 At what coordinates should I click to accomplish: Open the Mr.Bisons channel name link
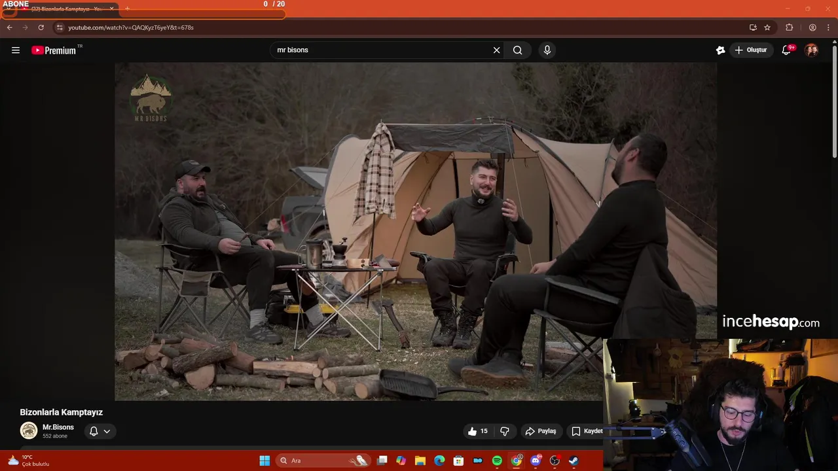coord(58,427)
